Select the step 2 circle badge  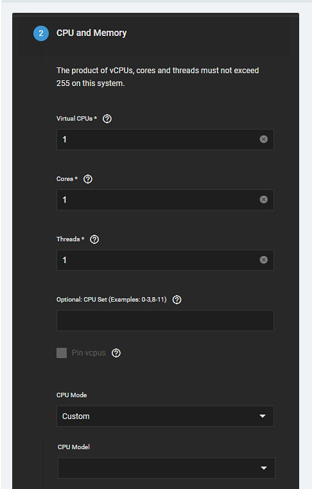(x=41, y=33)
